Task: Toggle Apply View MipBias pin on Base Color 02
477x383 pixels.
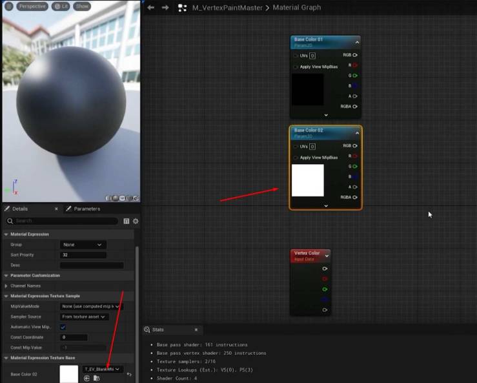Action: pyautogui.click(x=296, y=158)
